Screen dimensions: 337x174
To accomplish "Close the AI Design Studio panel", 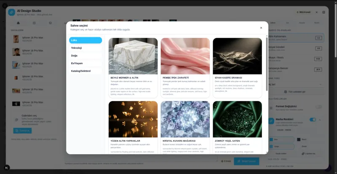I will pos(317,13).
